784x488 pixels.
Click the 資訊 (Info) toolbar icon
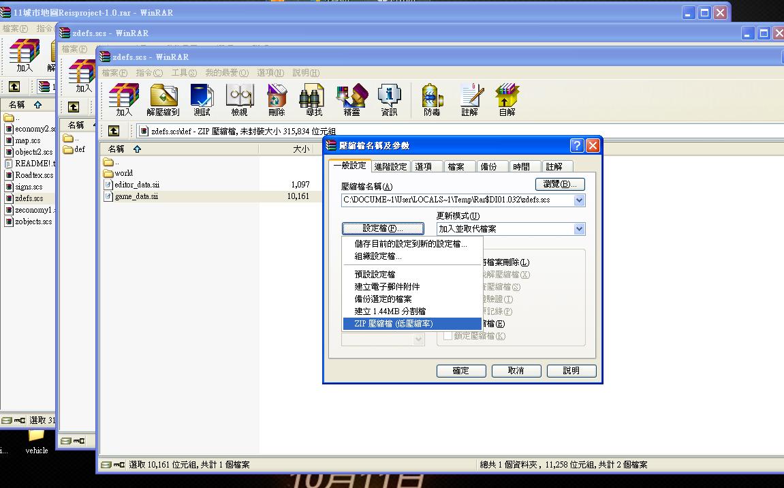click(x=389, y=100)
